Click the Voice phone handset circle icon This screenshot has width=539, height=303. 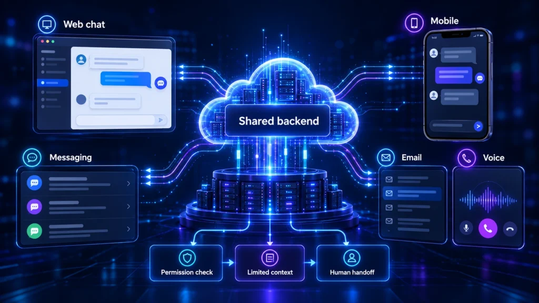[x=466, y=158]
